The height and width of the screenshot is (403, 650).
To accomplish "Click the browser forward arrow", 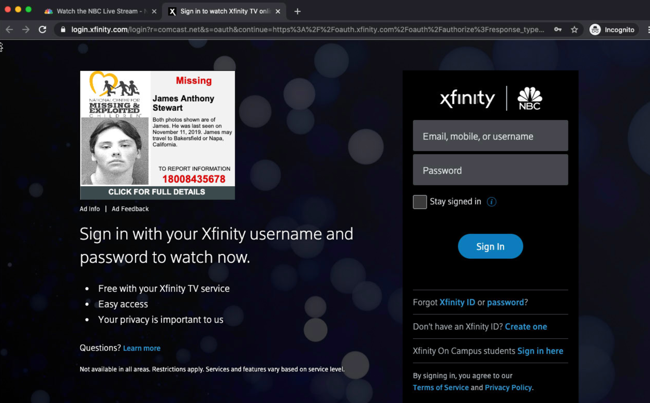I will (26, 29).
